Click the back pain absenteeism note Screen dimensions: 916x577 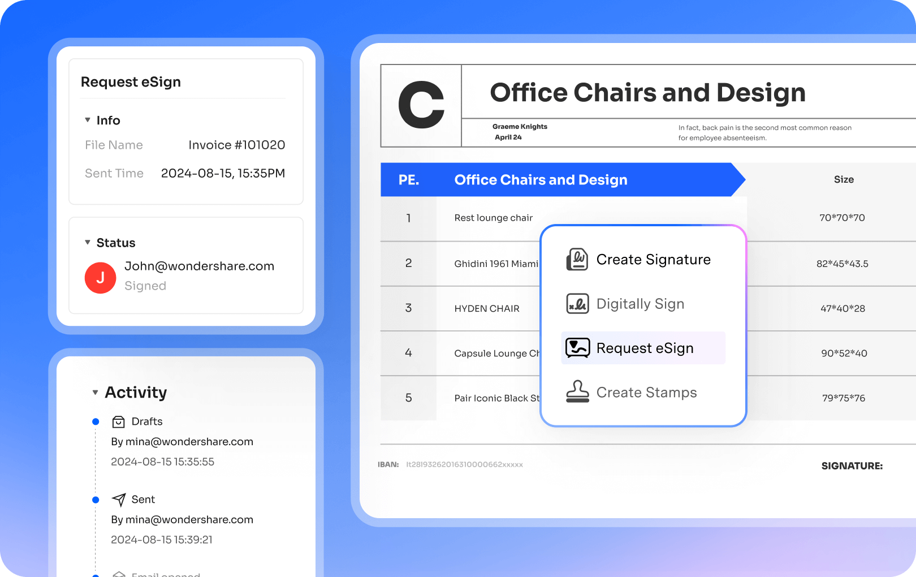coord(765,133)
